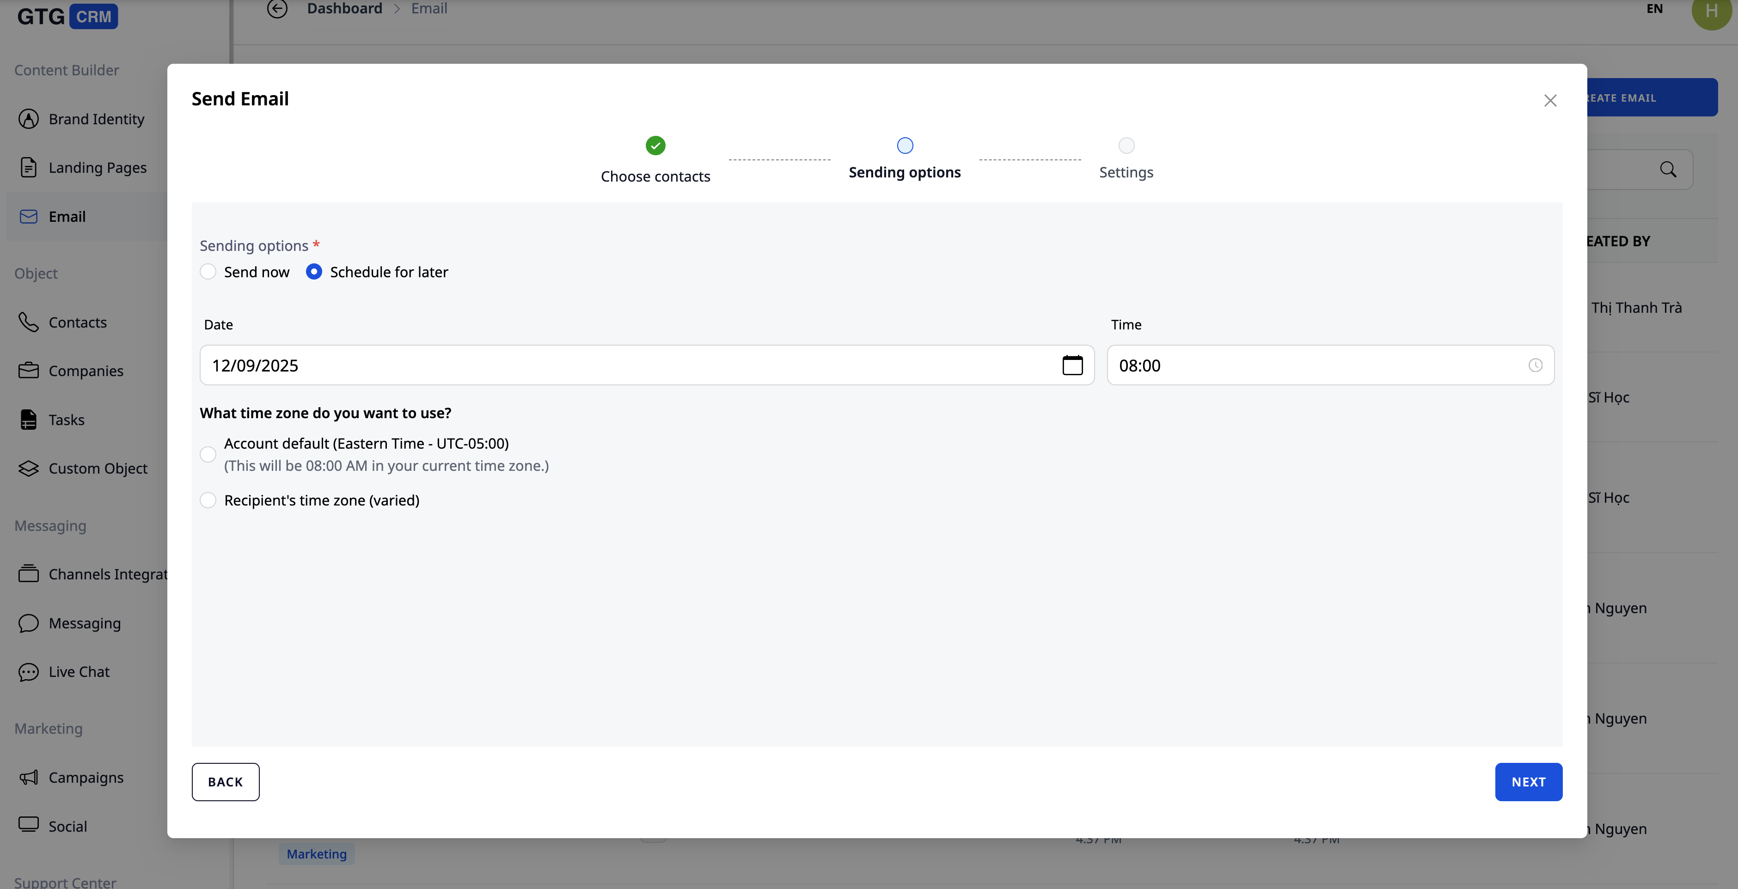Select the Send now radio option
1738x889 pixels.
click(x=208, y=272)
